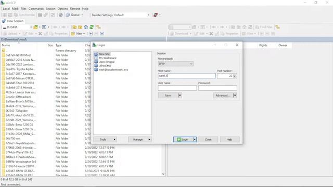
Task: Click Close button in Login dialog
Action: [208, 139]
